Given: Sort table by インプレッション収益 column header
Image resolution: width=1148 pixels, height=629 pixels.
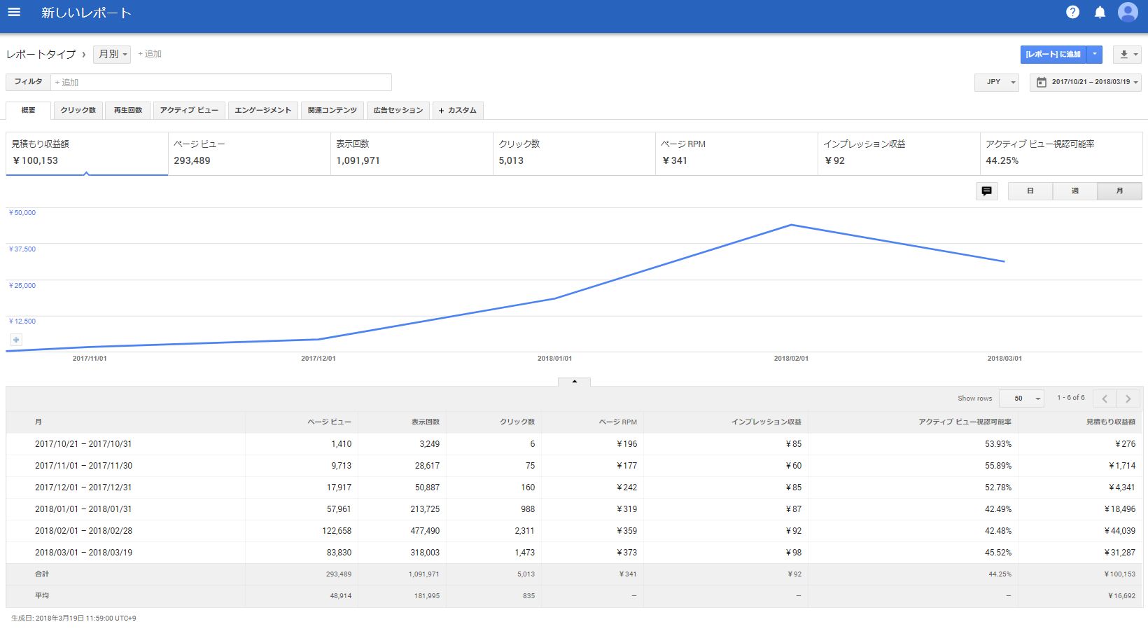Looking at the screenshot, I should 766,422.
